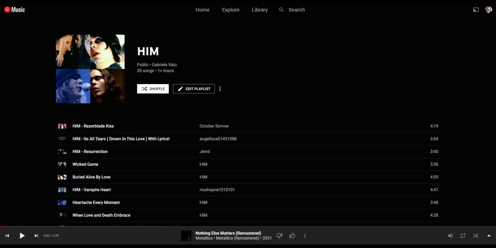Click the Buried Alive By Love thumbnail
This screenshot has height=248, width=496.
tap(62, 177)
